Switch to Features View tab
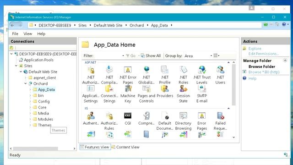Image resolution: width=293 pixels, height=165 pixels. [x=95, y=147]
